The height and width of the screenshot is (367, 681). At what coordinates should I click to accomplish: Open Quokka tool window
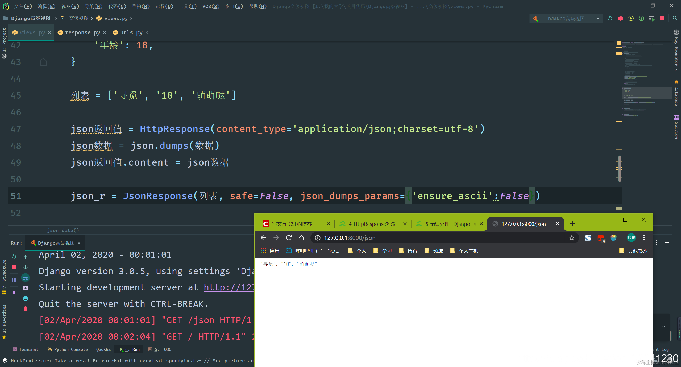103,349
